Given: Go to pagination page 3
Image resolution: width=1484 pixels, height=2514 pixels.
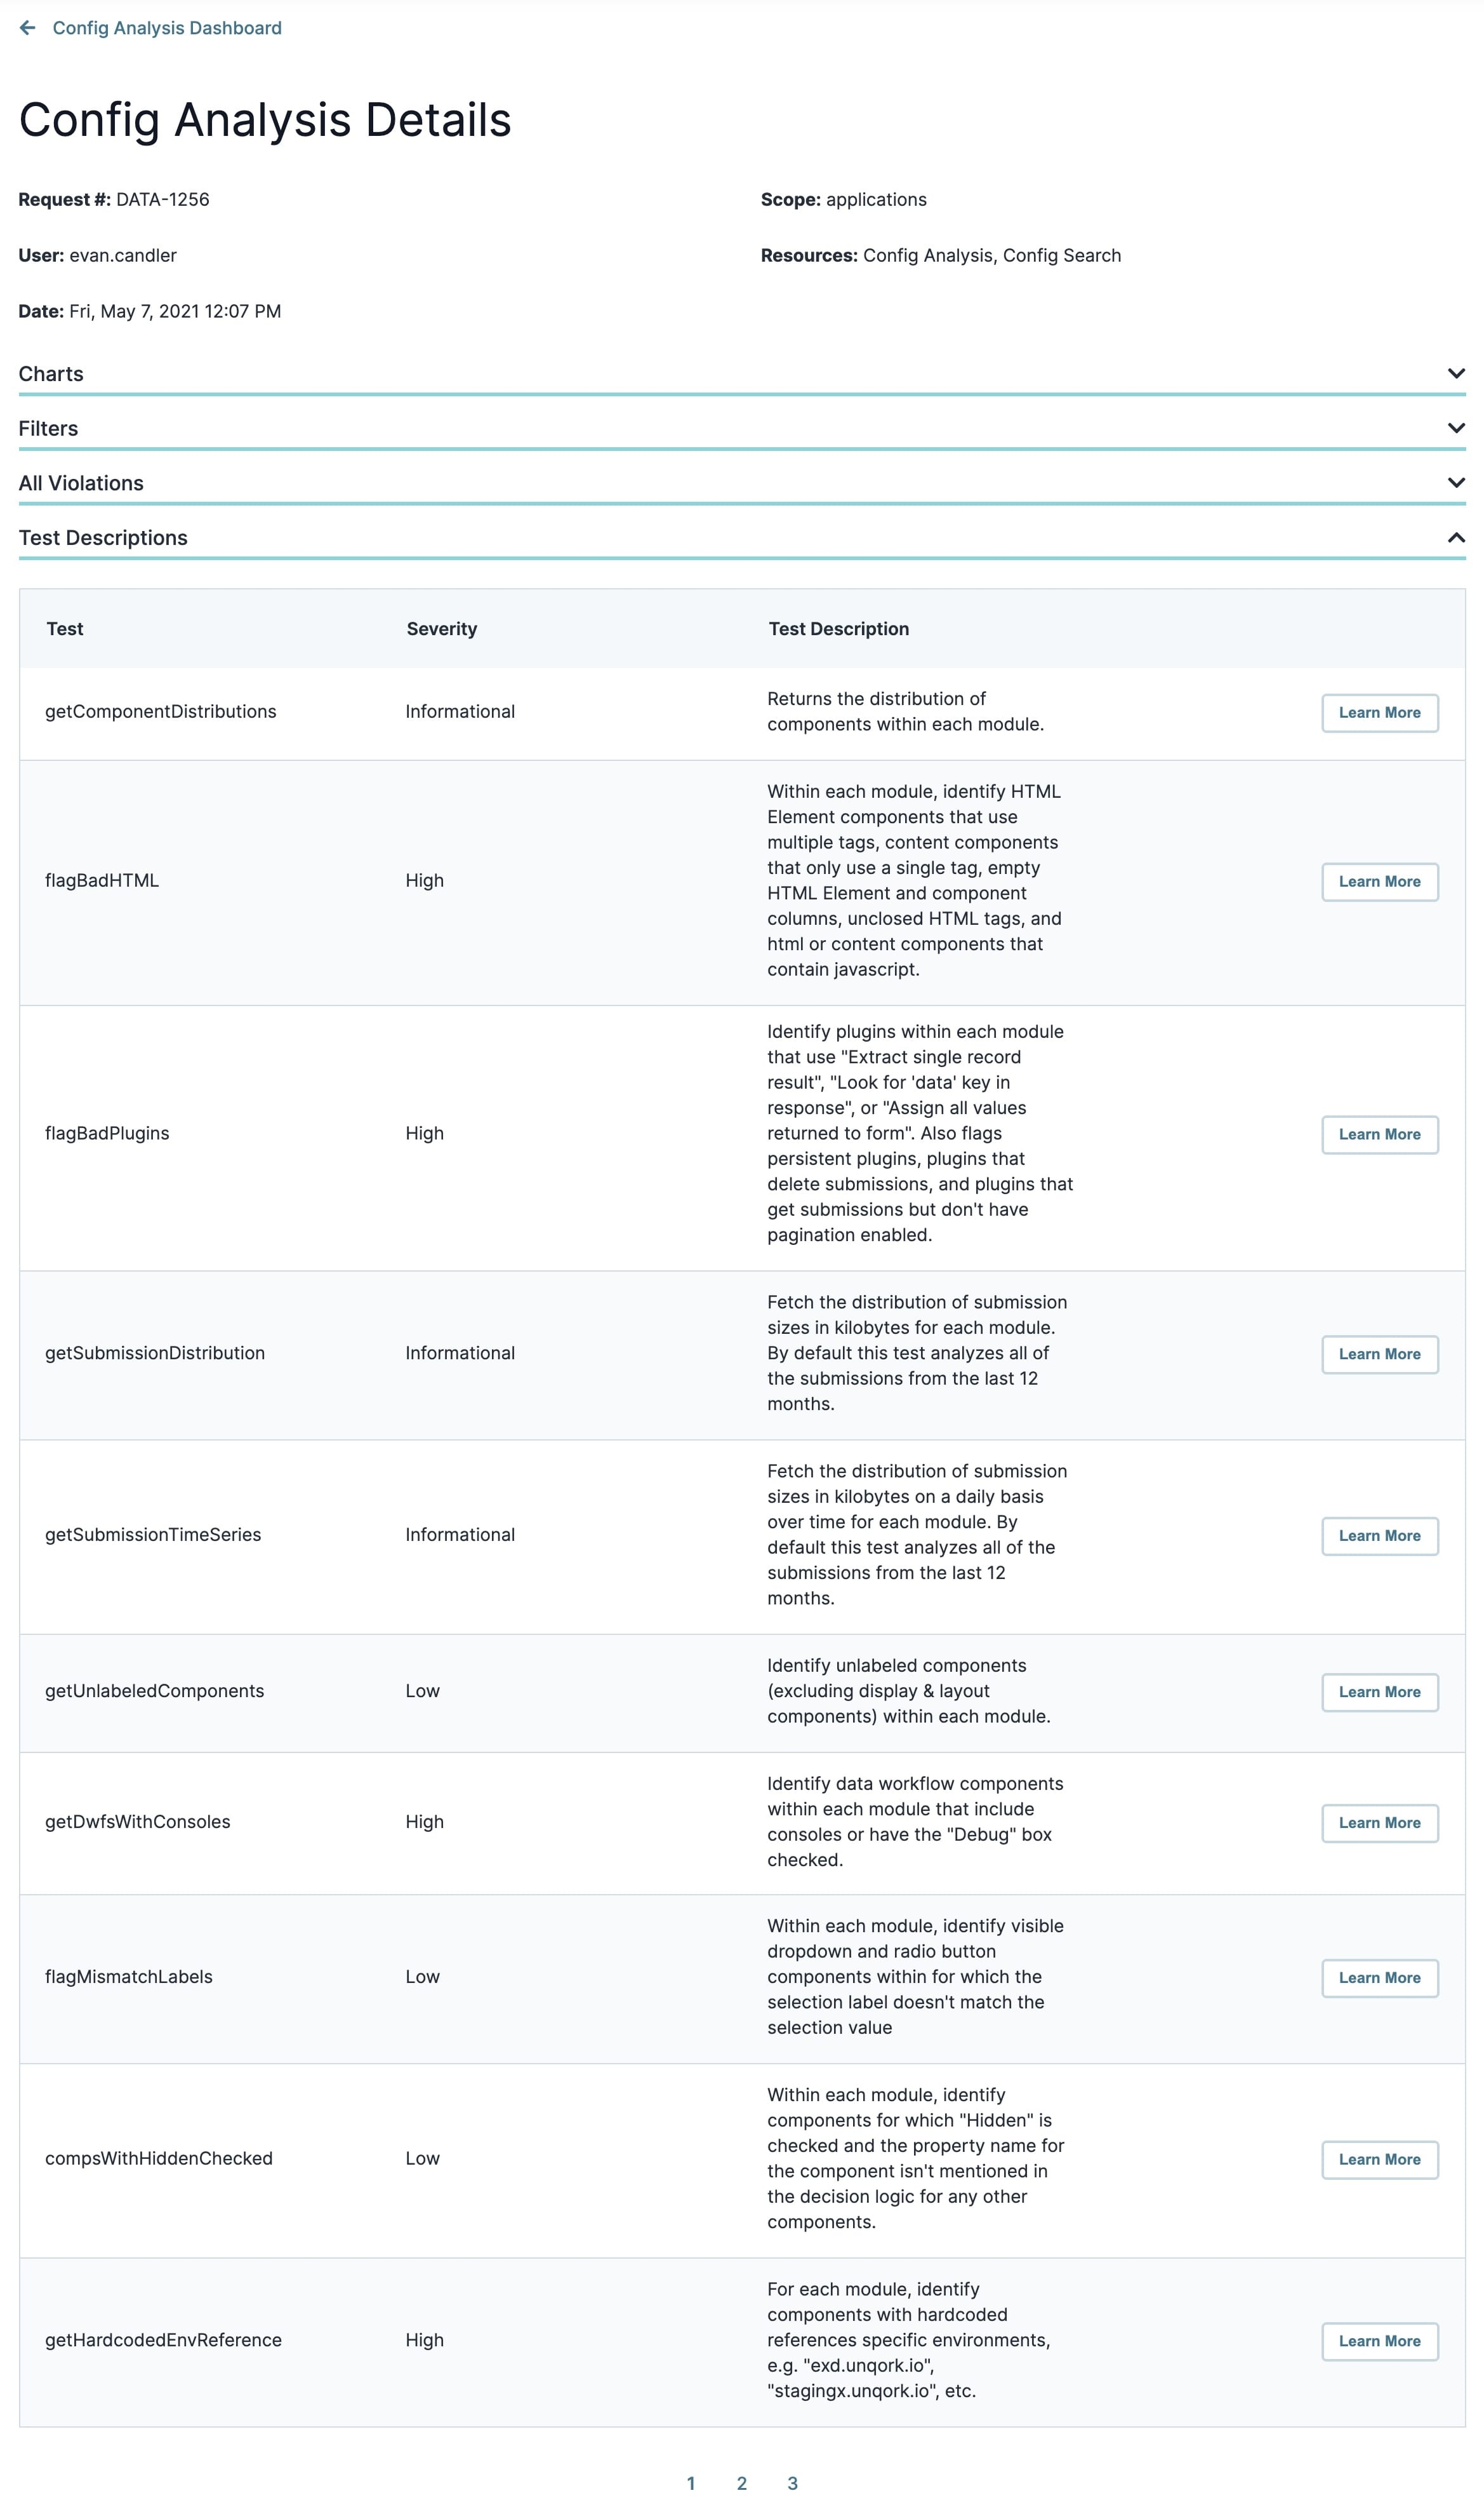Looking at the screenshot, I should [x=793, y=2484].
